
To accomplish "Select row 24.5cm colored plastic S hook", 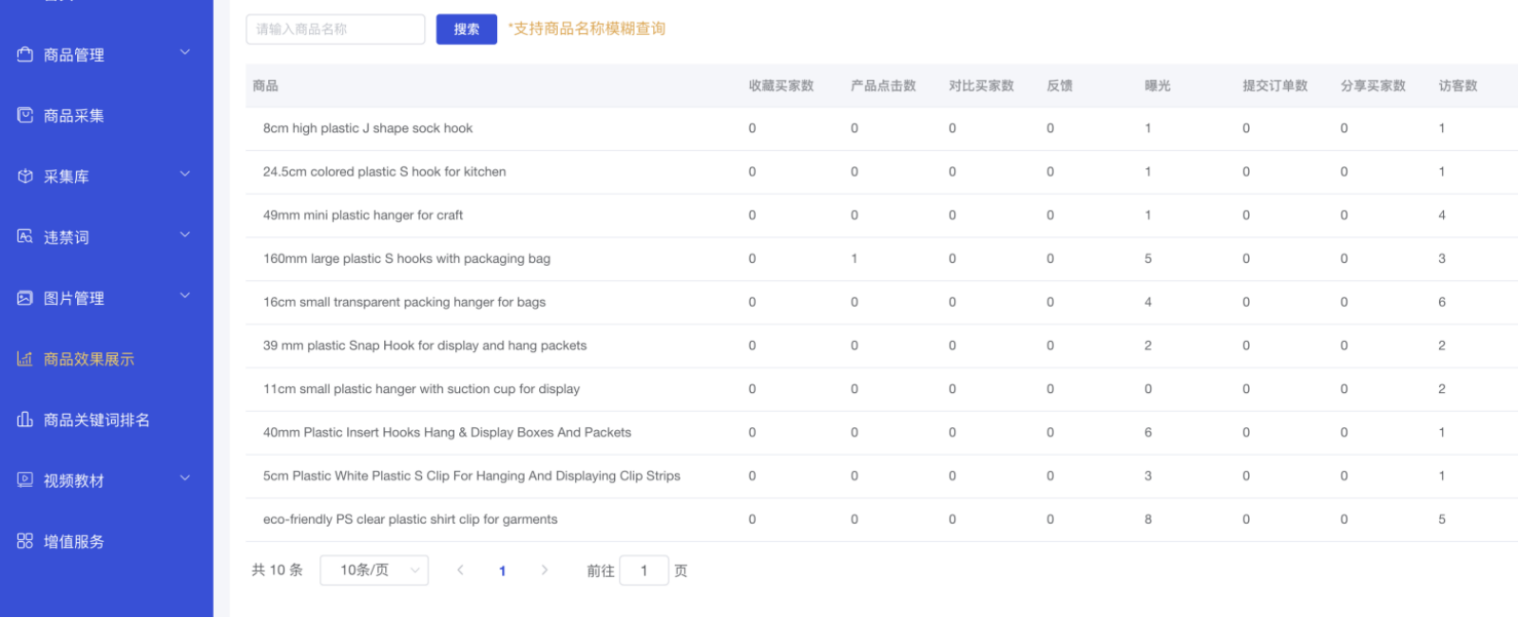I will coord(881,172).
